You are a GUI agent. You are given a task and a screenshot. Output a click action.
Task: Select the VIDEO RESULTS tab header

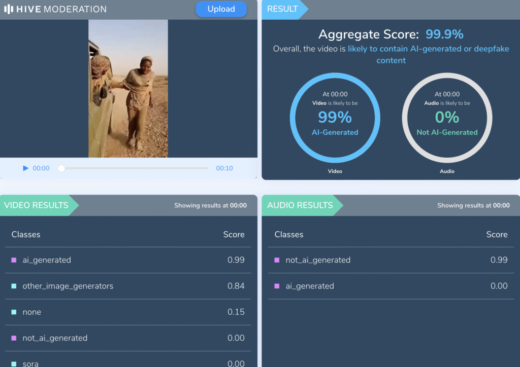click(x=37, y=205)
